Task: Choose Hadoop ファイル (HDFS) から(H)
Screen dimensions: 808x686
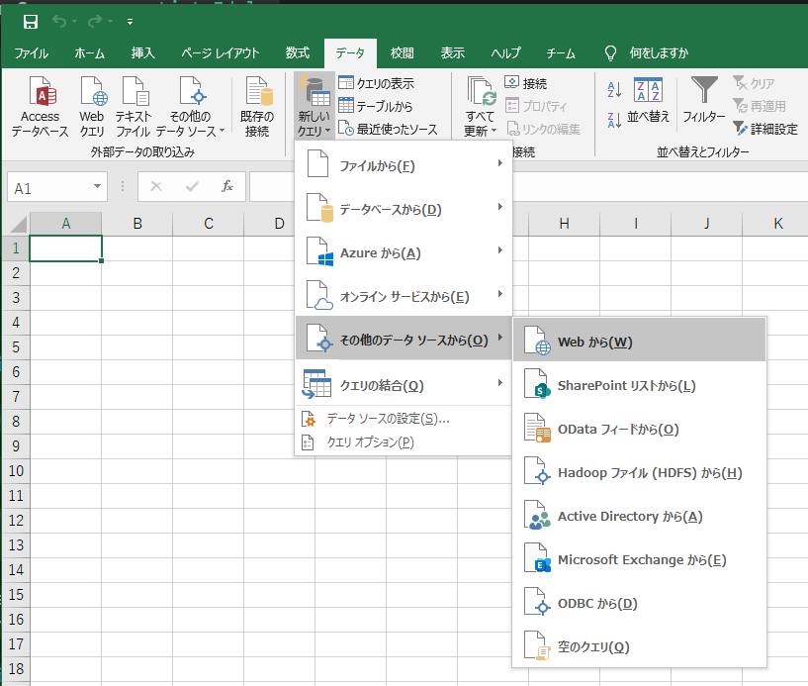Action: [x=640, y=471]
